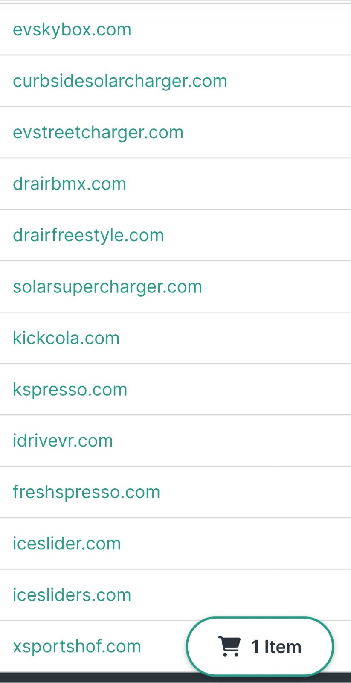Click the "Item" text in cart button

coord(283,647)
